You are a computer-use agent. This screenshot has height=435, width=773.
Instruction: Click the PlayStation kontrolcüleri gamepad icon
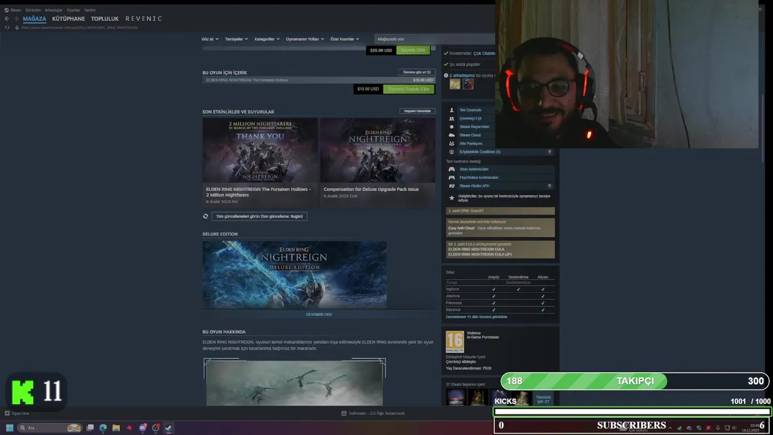[x=452, y=178]
